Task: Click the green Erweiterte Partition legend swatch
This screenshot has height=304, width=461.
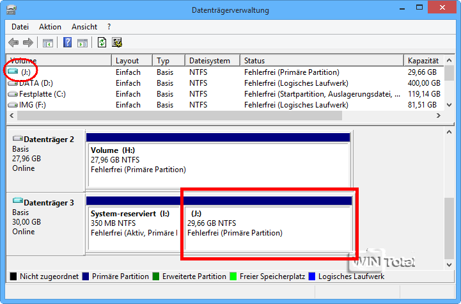Action: pos(156,276)
